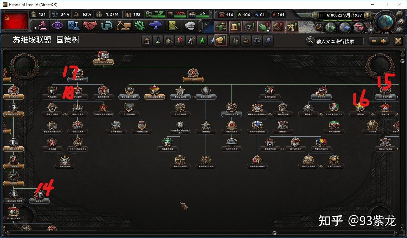Toggle the flexing arm war support filter
The image size is (407, 238).
(246, 41)
